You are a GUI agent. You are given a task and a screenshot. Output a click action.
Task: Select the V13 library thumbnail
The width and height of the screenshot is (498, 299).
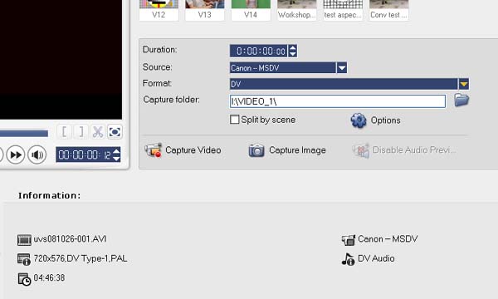click(204, 10)
